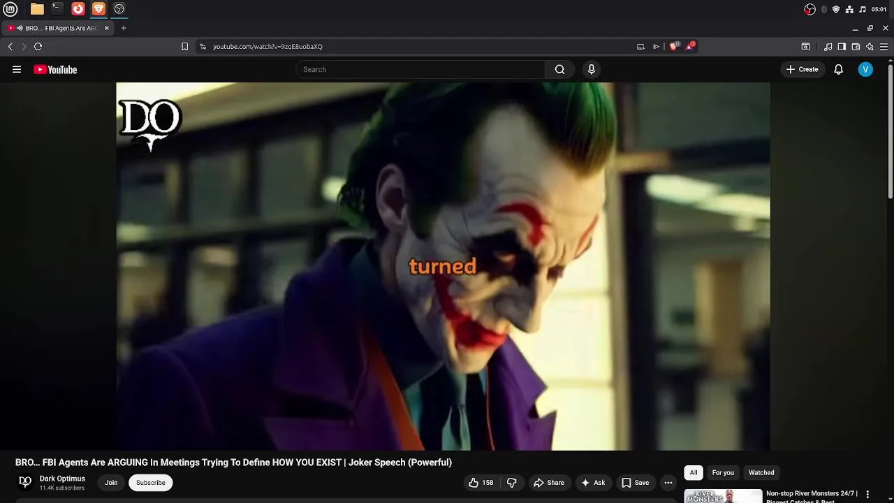Click the Ask AI button
Viewport: 894px width, 503px height.
click(593, 483)
